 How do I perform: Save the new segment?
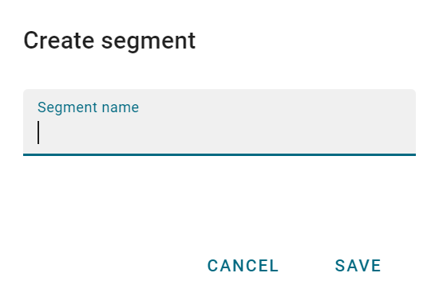click(358, 266)
